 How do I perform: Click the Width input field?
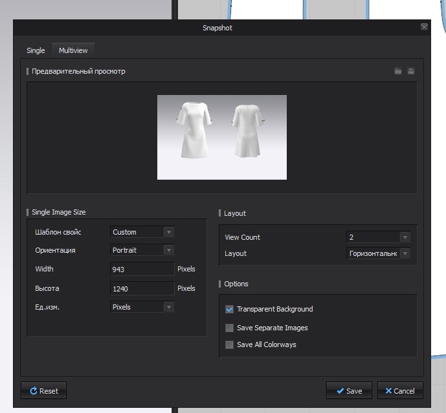point(142,270)
